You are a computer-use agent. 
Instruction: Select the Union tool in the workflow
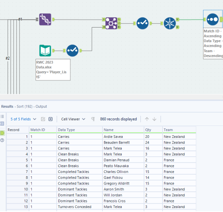(x=45, y=19)
